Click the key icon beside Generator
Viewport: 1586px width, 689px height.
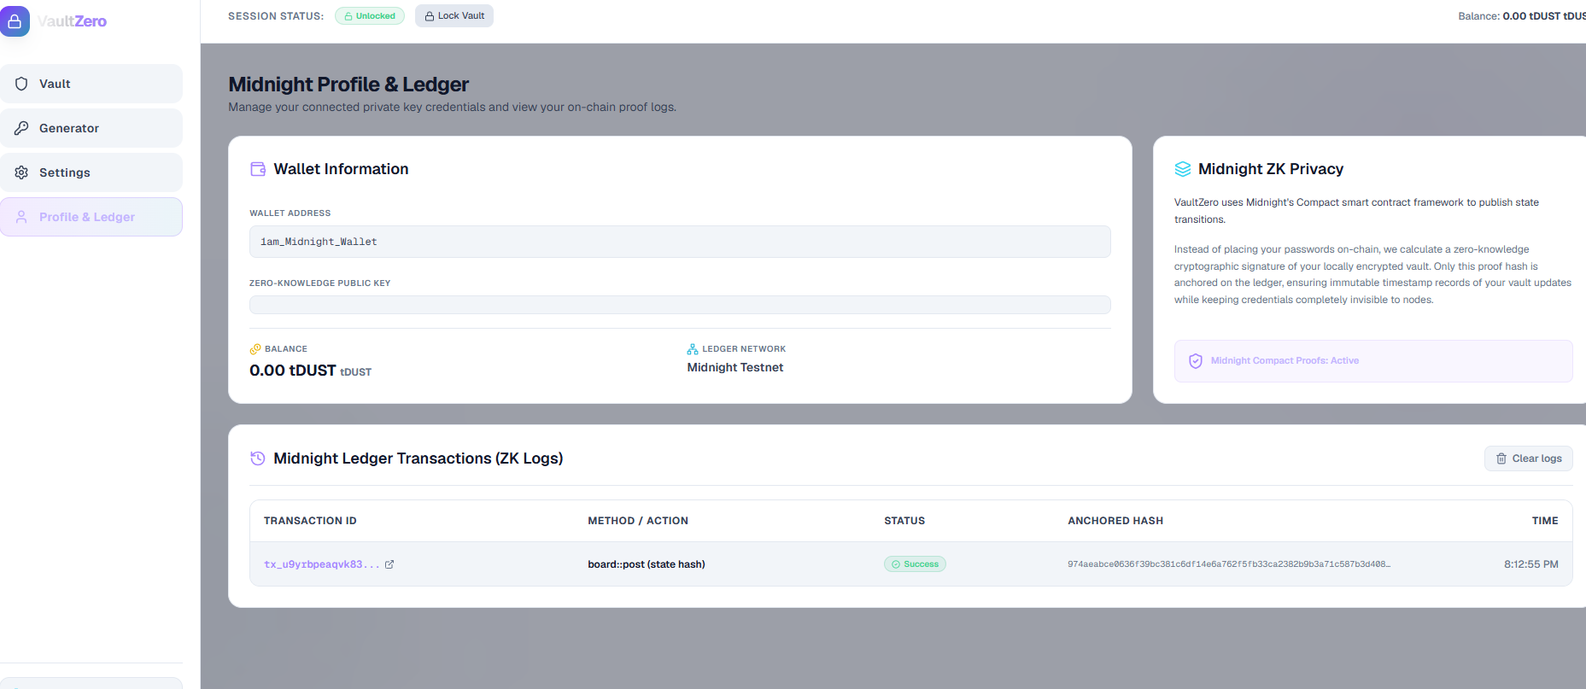(21, 128)
